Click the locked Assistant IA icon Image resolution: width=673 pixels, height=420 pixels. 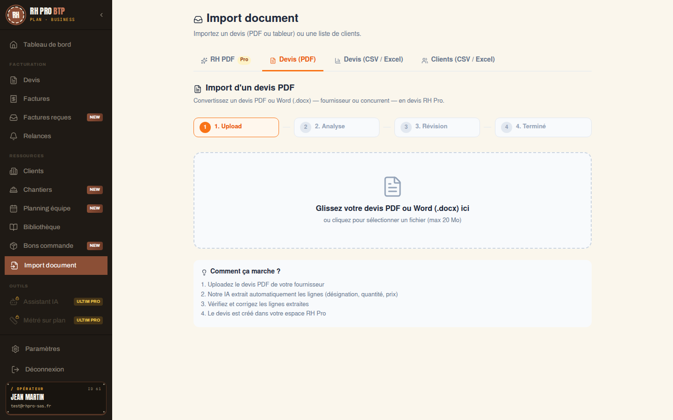pyautogui.click(x=14, y=301)
